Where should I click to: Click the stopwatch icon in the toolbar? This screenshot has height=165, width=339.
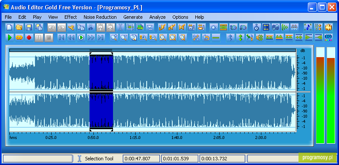click(x=257, y=27)
